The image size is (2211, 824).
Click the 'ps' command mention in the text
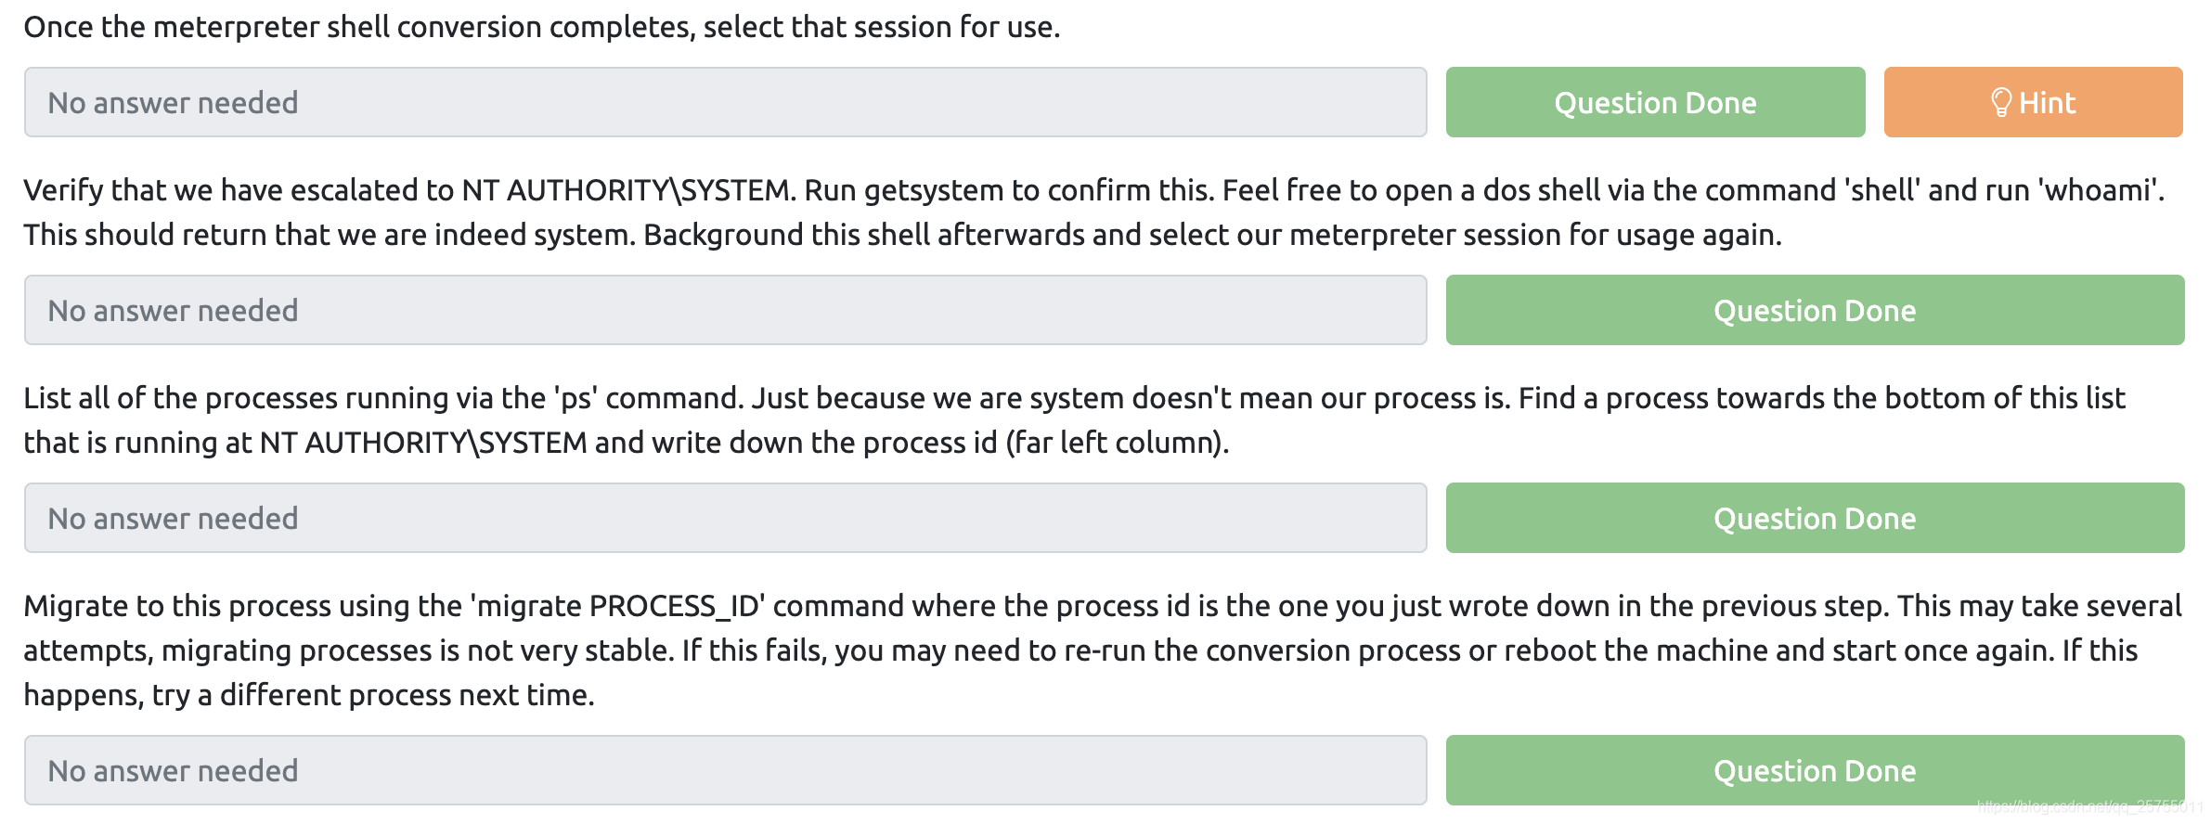click(x=575, y=398)
